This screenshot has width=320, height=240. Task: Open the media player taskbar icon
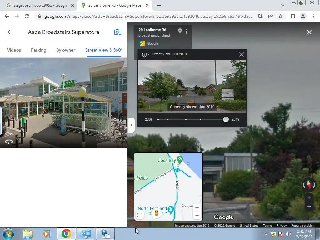(x=46, y=234)
